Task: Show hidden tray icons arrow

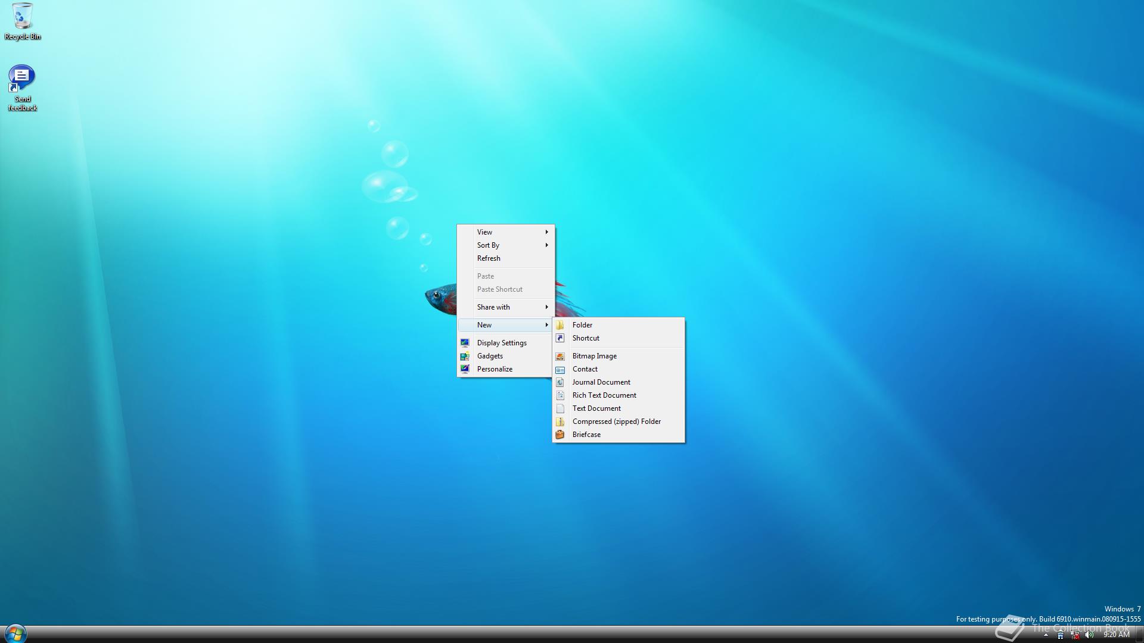Action: (x=1046, y=635)
